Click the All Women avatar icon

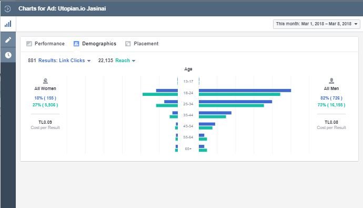45,81
